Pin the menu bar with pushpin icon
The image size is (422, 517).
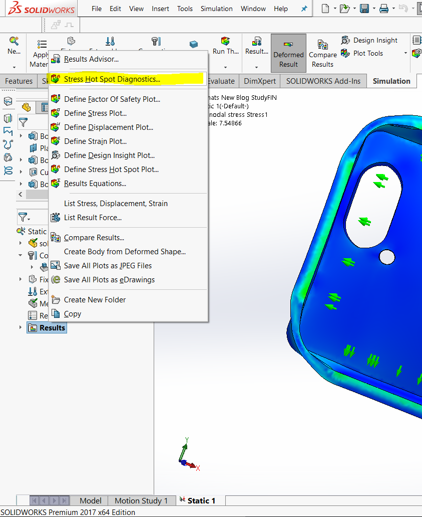tap(304, 9)
